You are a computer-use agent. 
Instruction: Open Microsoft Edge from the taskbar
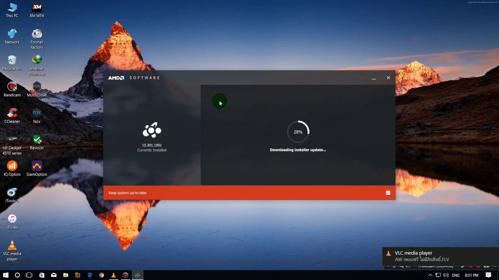90,275
